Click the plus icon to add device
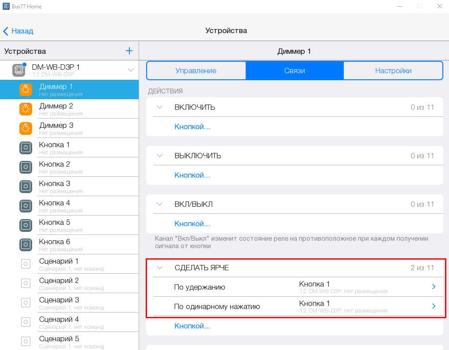The image size is (449, 350). [x=129, y=51]
